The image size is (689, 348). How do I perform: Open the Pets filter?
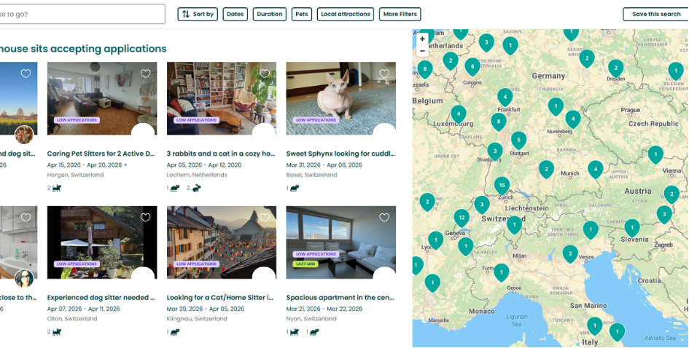click(x=300, y=14)
